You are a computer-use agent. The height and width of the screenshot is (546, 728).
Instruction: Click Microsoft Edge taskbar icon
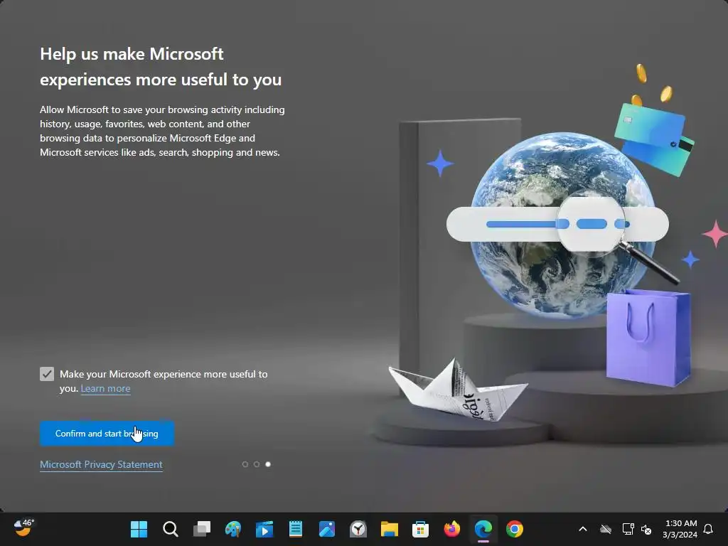click(483, 529)
